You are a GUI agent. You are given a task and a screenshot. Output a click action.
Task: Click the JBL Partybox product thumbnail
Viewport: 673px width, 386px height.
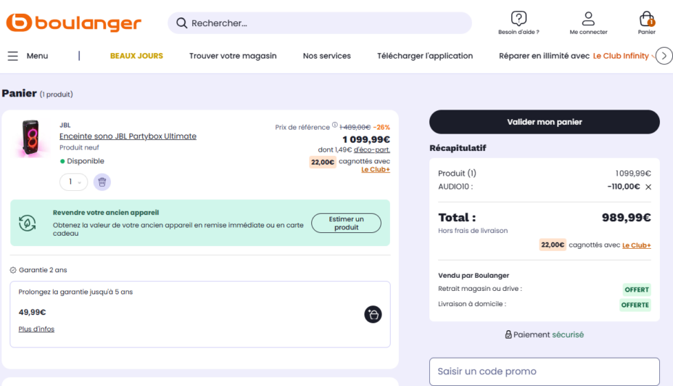30,138
